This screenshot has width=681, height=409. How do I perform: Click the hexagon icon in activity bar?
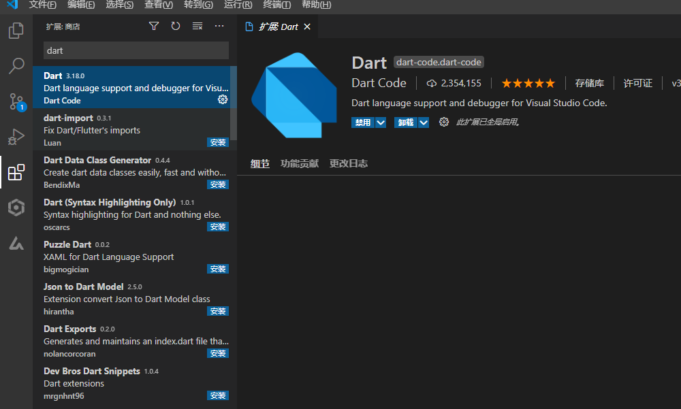pyautogui.click(x=16, y=208)
